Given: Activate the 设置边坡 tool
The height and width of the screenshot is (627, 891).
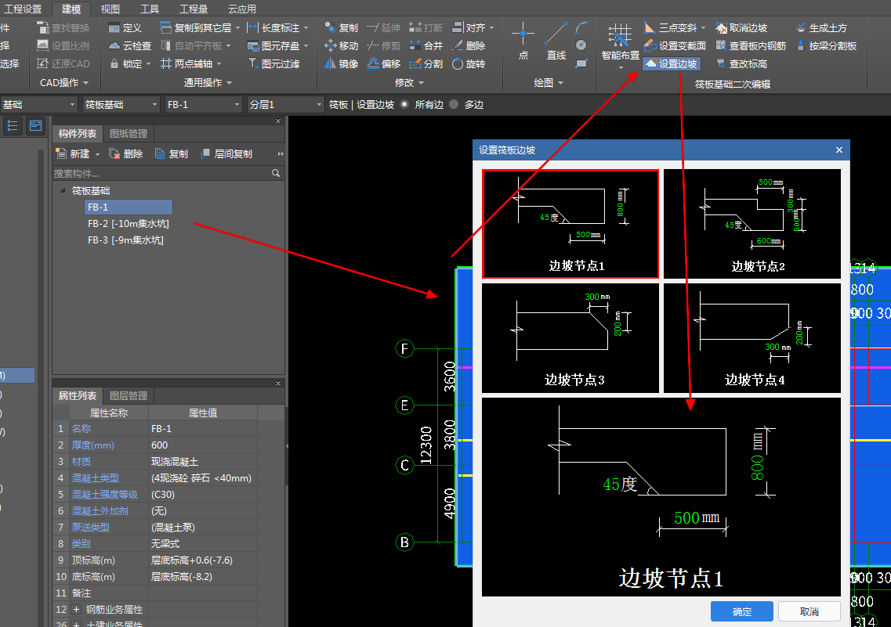Looking at the screenshot, I should click(671, 63).
